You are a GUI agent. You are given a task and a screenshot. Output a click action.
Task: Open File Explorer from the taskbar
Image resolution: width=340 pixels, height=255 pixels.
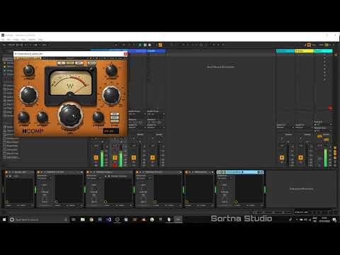click(83, 220)
